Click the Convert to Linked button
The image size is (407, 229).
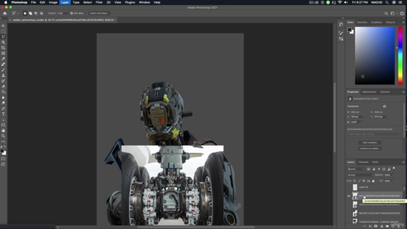(x=369, y=148)
